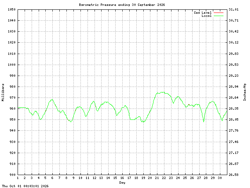Screen dimensions: 250x188
Task: Click the 1020 millibar axis label
Action: [12, 42]
